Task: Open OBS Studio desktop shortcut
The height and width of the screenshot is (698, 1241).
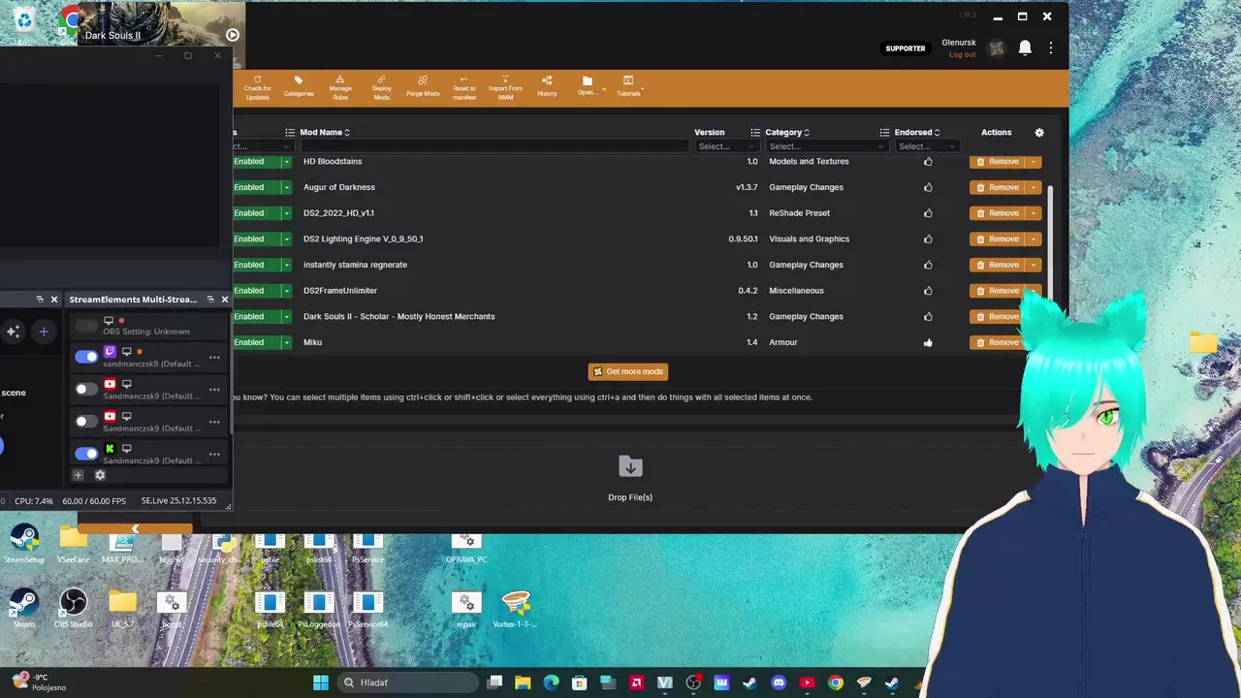Action: [x=73, y=609]
